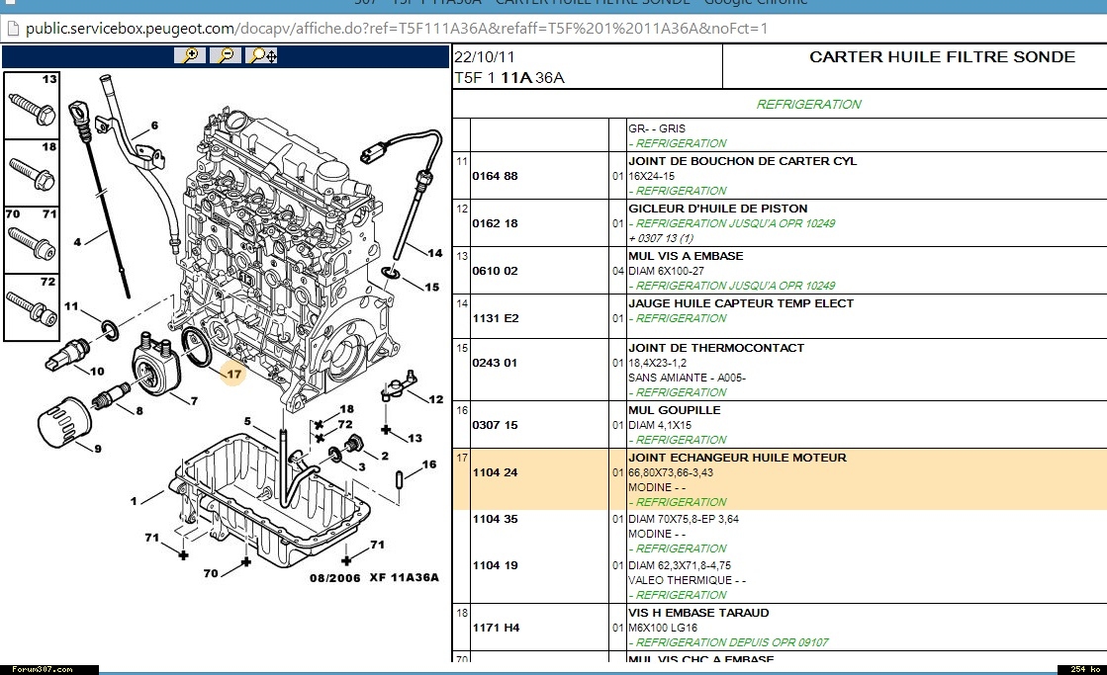
Task: Select callout 3 for the drain plug washer
Action: [362, 466]
